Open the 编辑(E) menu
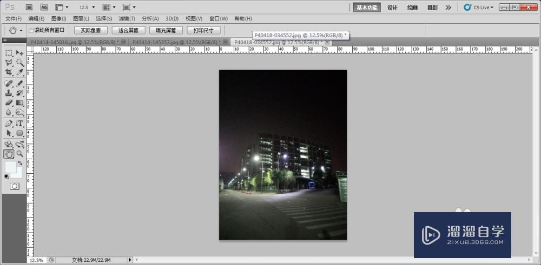This screenshot has height=265, width=541. point(36,18)
